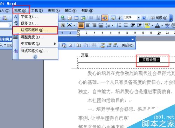
Task: Click the selected 页眉设置 header text
Action: [149, 60]
